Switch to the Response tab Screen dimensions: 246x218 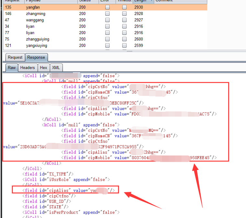(36, 57)
